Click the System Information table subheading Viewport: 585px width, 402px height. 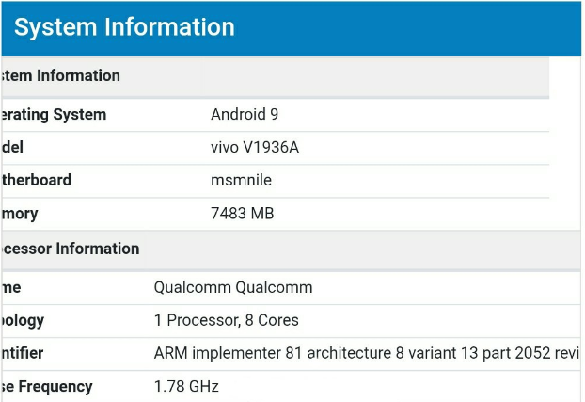coord(61,76)
